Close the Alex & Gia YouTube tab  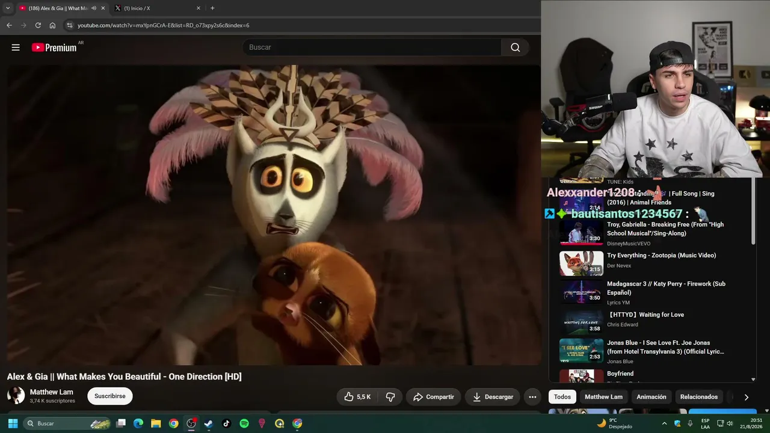pos(103,8)
